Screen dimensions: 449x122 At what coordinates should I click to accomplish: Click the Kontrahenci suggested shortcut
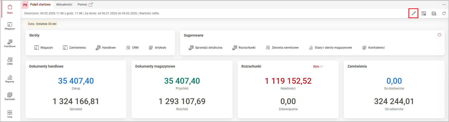tap(373, 48)
